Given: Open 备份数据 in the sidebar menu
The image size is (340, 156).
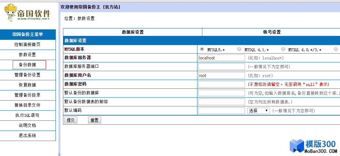Looking at the screenshot, I should coord(27,65).
